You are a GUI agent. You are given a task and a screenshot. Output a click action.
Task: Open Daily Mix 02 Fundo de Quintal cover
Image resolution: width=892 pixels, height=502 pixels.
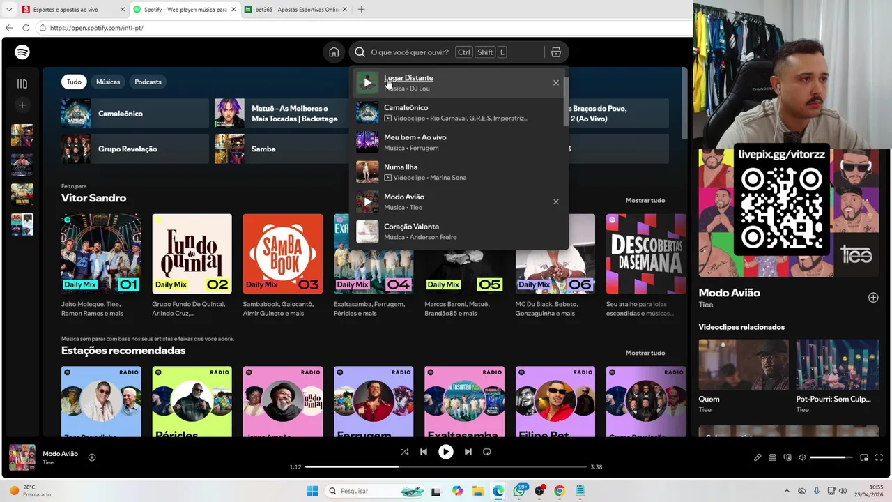click(192, 254)
